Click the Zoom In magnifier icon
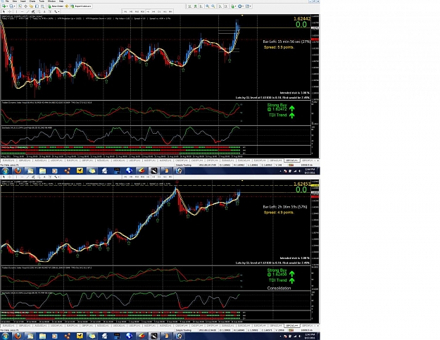 coord(208,6)
